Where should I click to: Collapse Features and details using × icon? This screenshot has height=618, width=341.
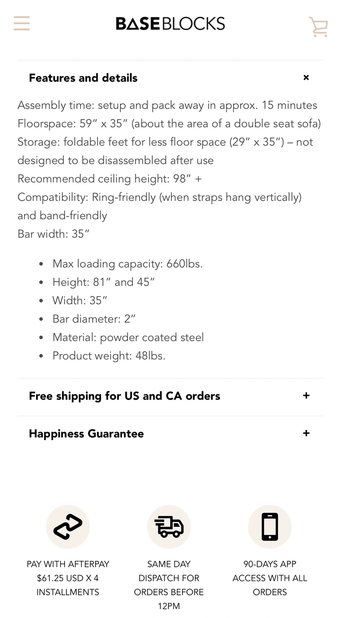pos(306,78)
